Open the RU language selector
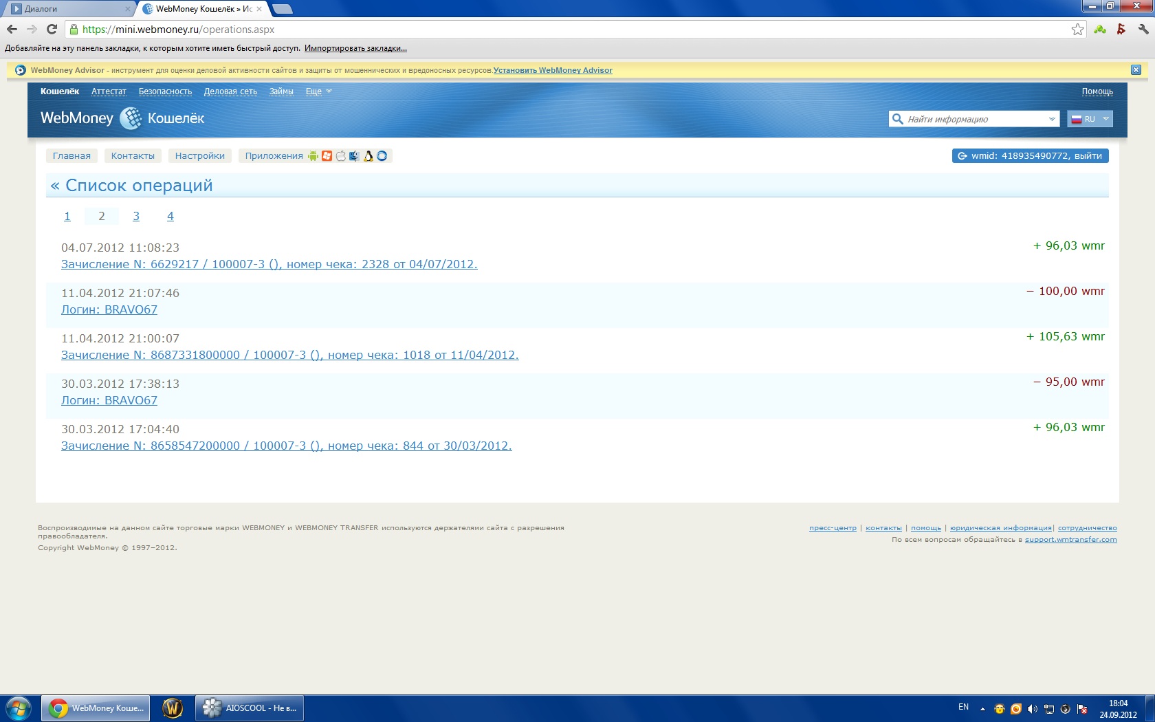 pyautogui.click(x=1090, y=119)
